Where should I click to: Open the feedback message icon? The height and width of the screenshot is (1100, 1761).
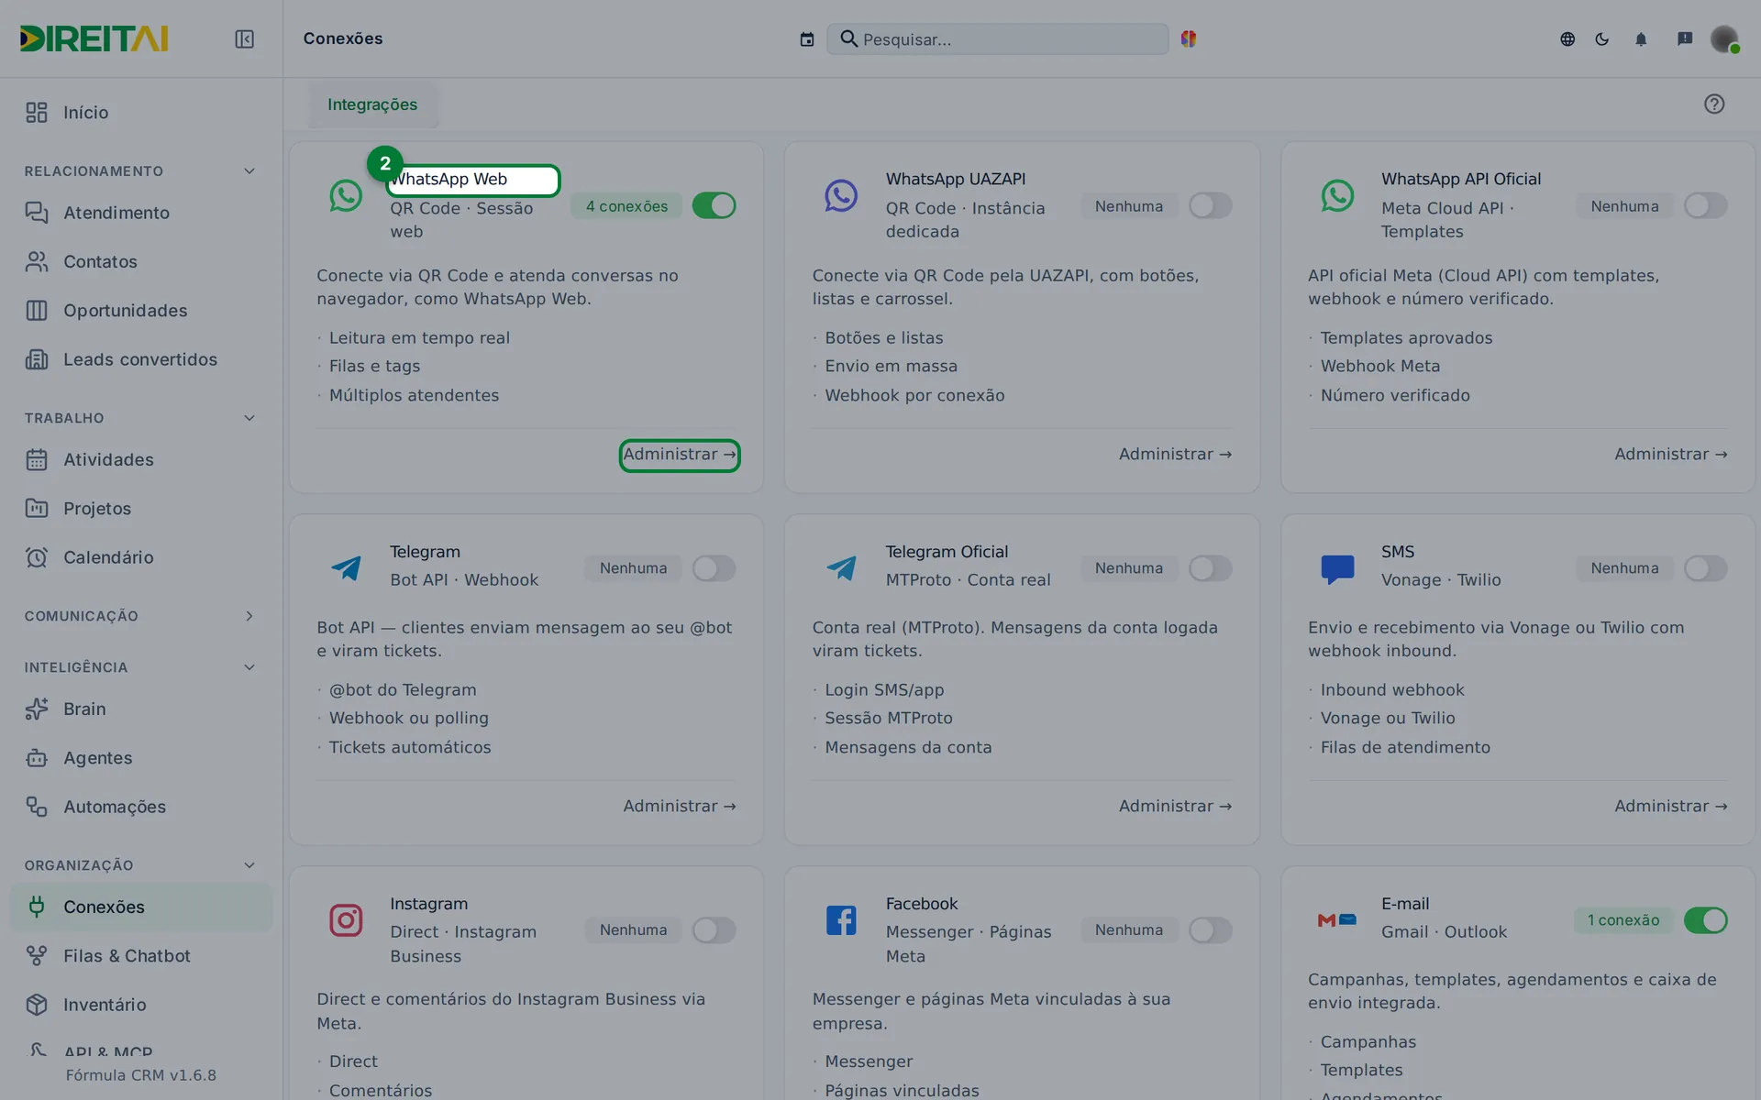(x=1685, y=38)
